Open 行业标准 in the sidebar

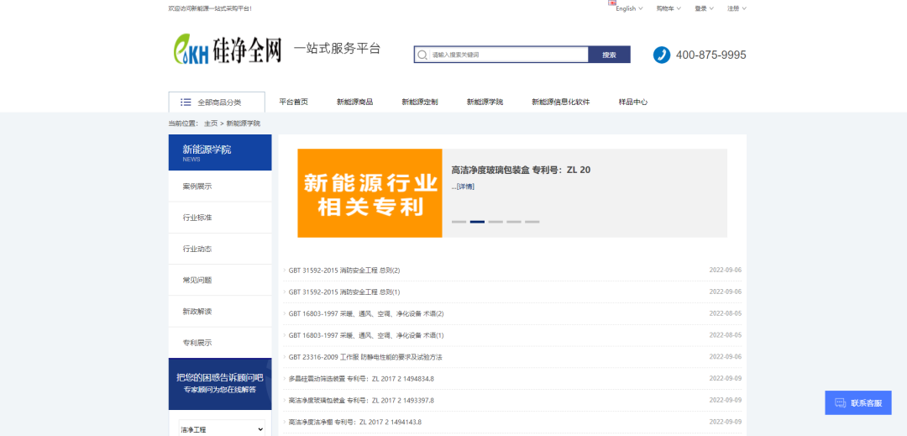tap(197, 218)
